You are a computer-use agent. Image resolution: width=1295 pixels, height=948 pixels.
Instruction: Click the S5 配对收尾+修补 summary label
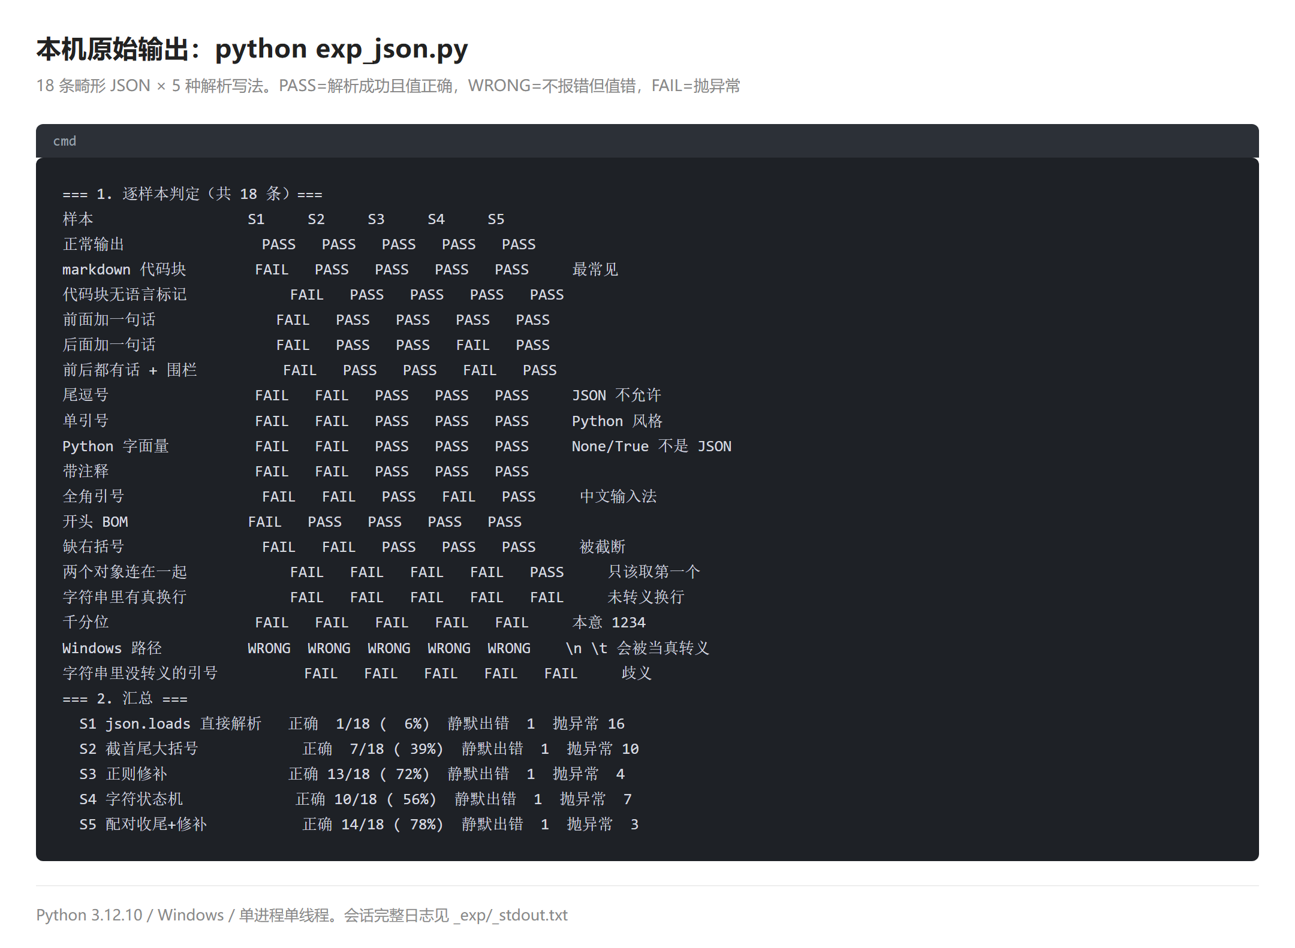coord(143,825)
